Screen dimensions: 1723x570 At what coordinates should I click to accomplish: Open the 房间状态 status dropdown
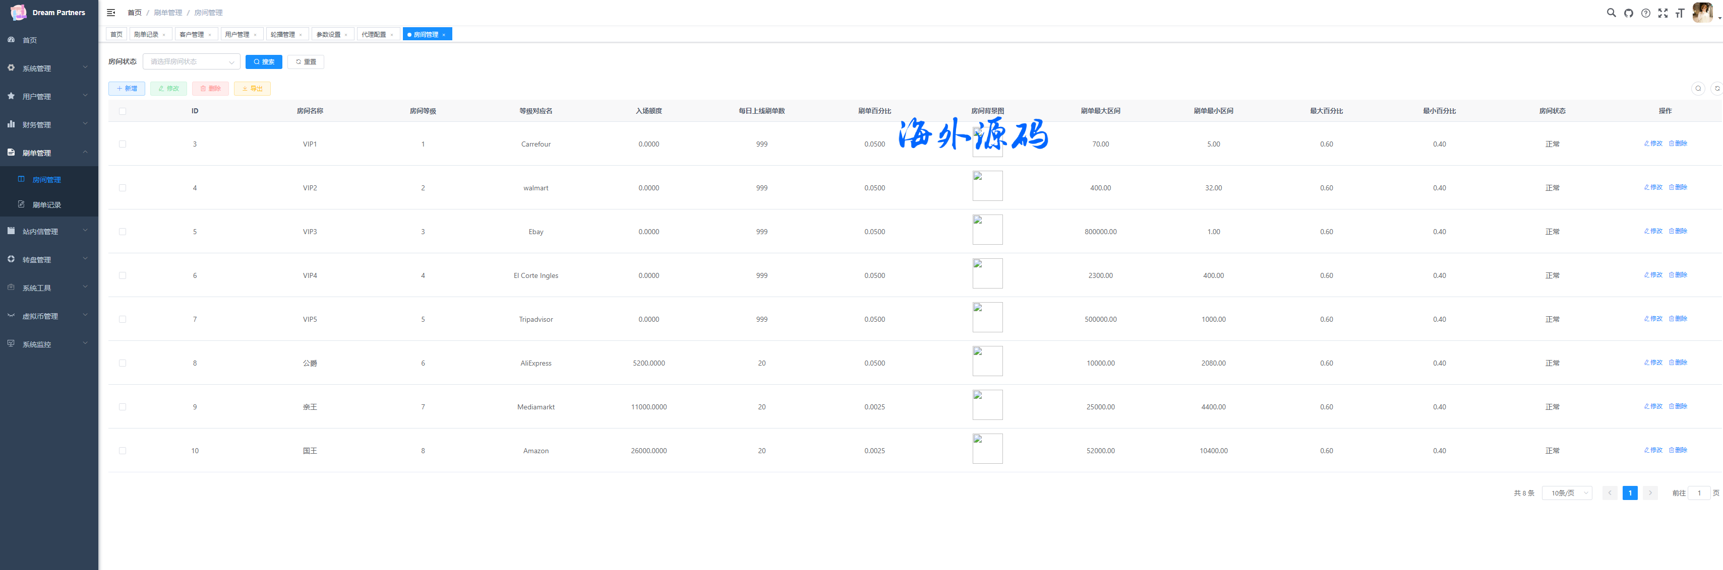[191, 61]
